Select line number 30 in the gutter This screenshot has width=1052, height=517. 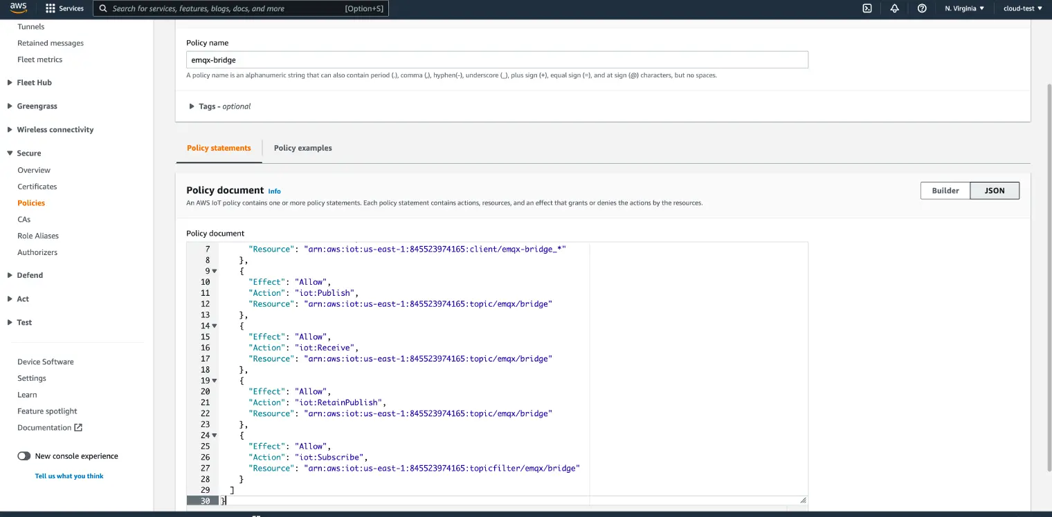pos(205,501)
